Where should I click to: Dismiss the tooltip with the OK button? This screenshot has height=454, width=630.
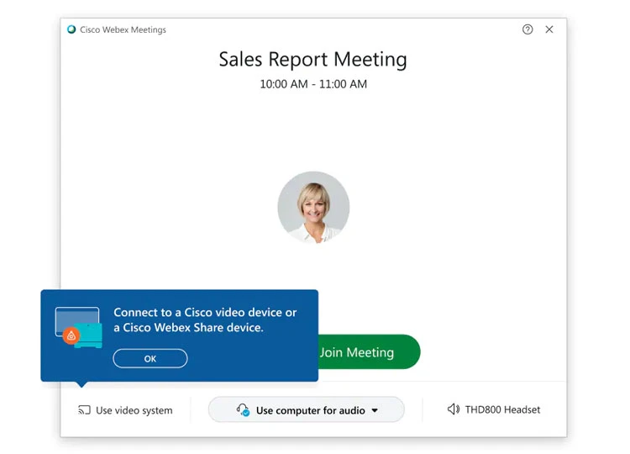coord(150,358)
